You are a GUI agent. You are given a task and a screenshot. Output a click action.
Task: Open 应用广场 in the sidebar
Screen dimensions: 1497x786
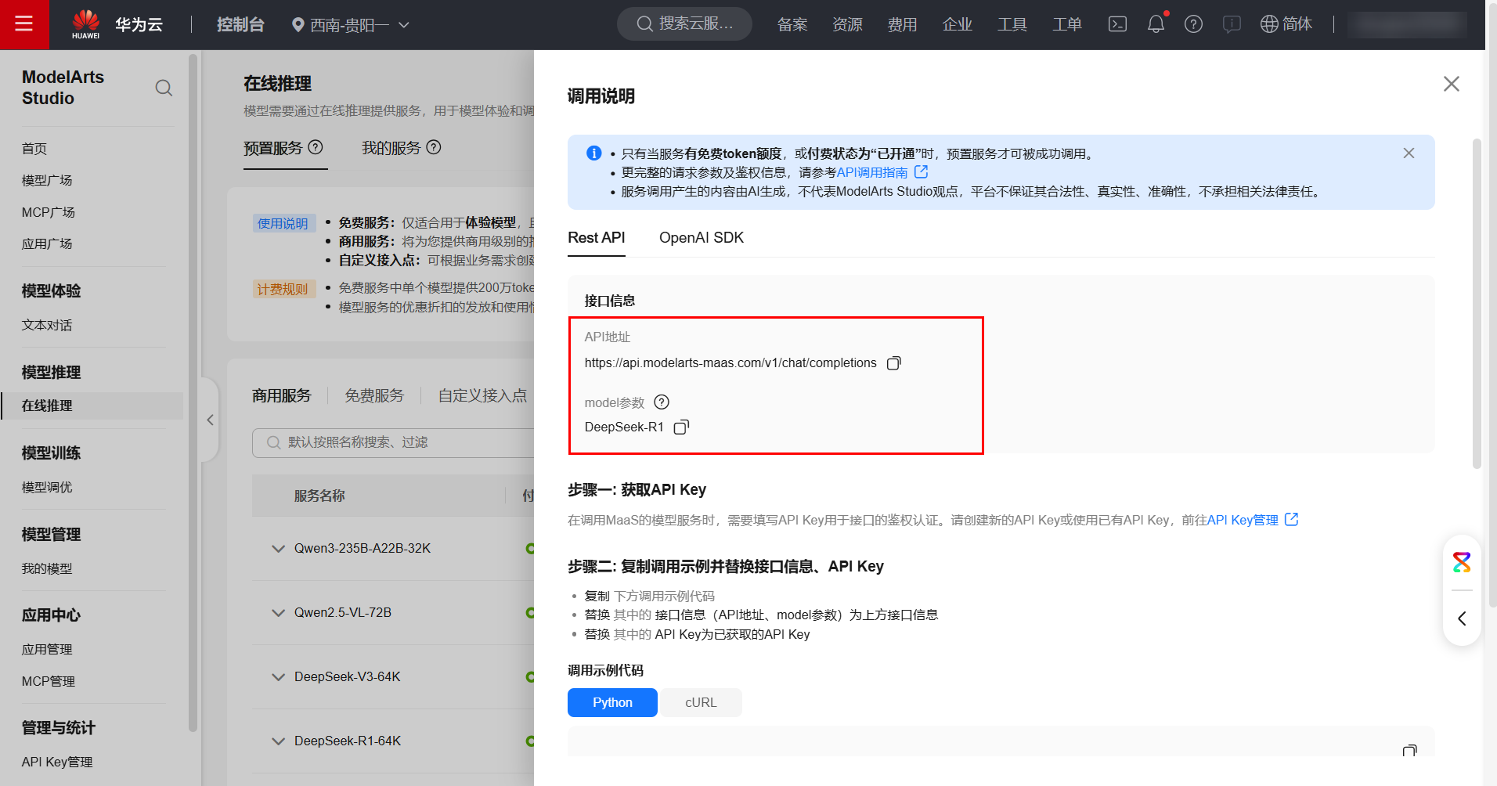click(47, 244)
